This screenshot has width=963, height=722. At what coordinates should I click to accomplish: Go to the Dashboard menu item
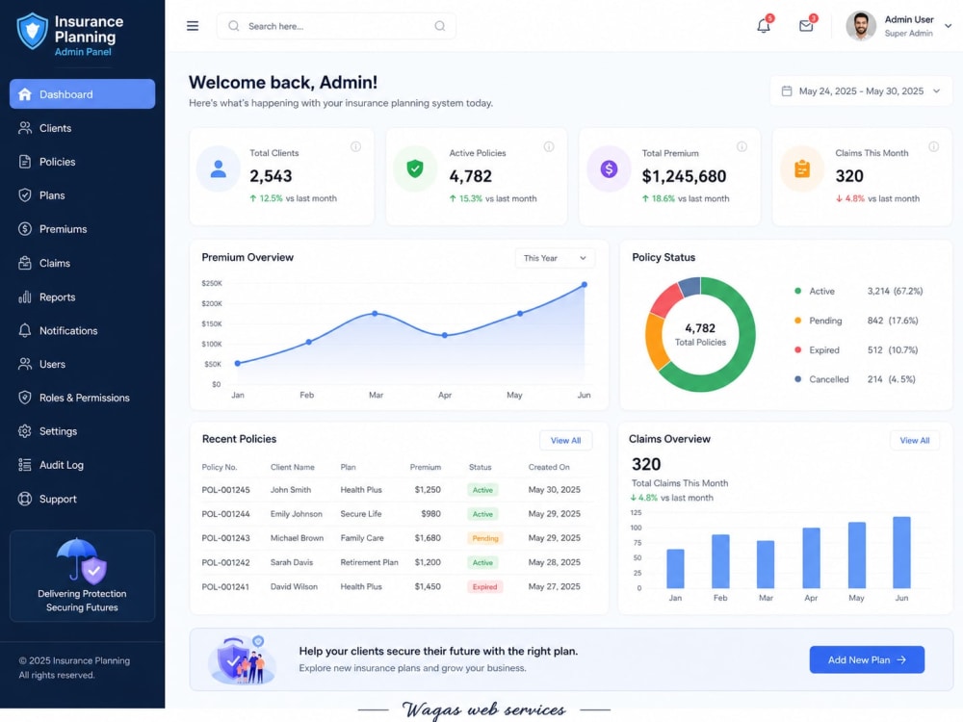pos(82,94)
